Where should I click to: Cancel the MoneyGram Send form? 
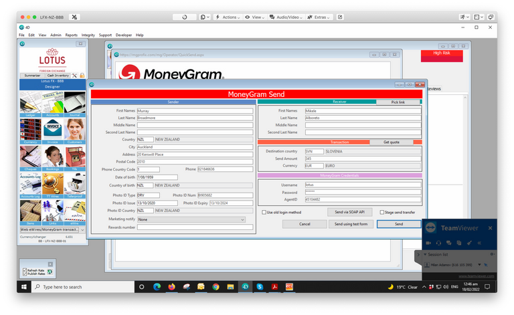coord(305,224)
